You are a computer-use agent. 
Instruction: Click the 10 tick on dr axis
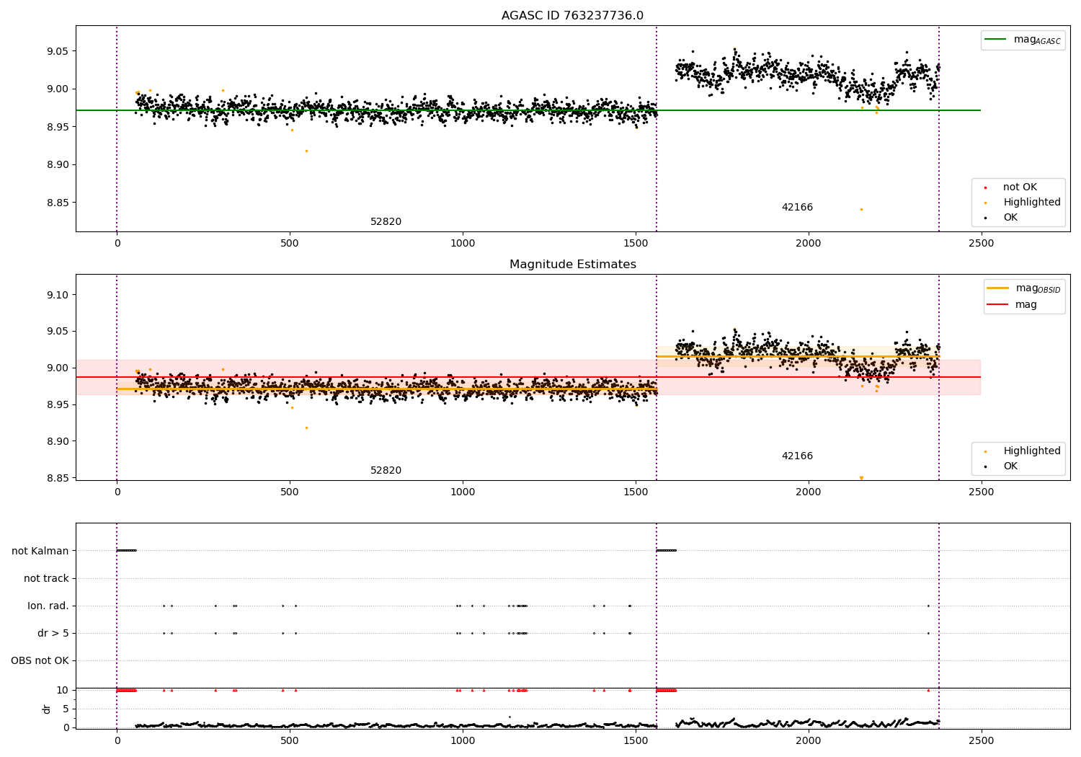pos(63,690)
